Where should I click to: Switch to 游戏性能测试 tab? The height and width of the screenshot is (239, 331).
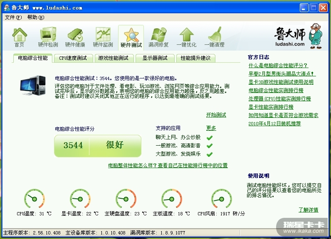pyautogui.click(x=114, y=58)
